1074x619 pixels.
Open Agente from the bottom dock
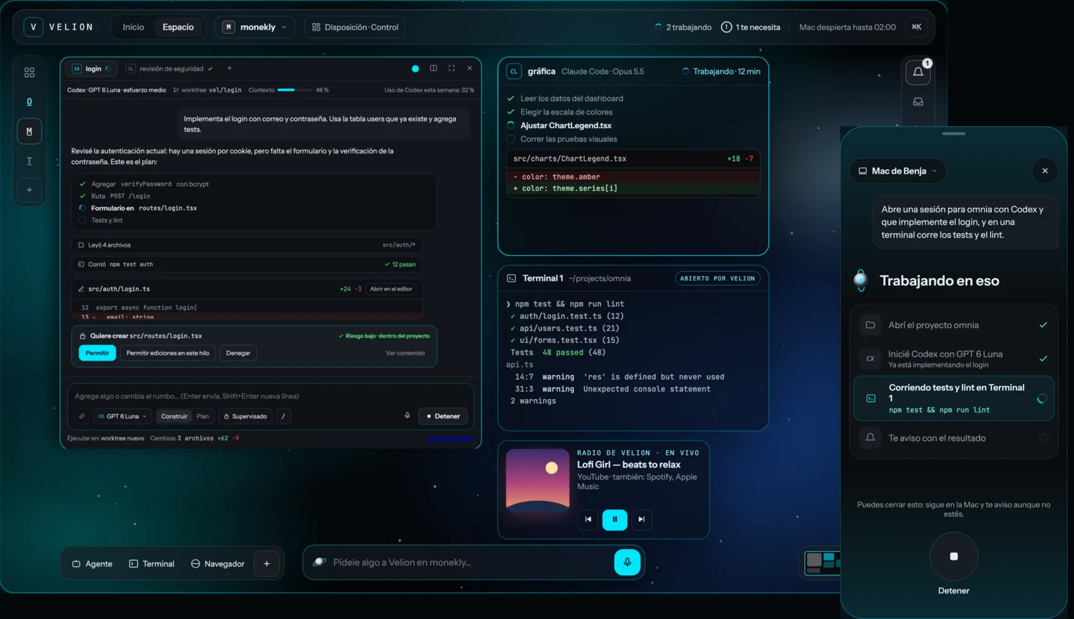(x=92, y=563)
